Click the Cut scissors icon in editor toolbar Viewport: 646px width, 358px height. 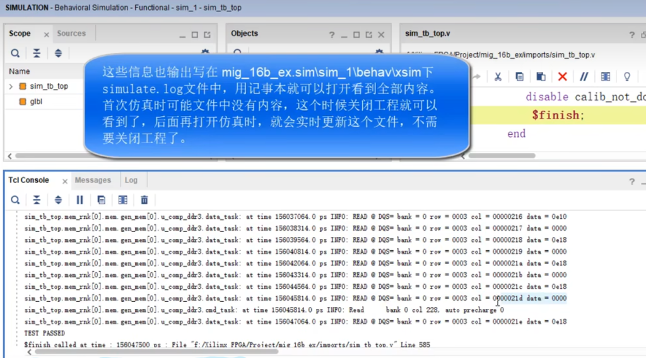pyautogui.click(x=498, y=76)
